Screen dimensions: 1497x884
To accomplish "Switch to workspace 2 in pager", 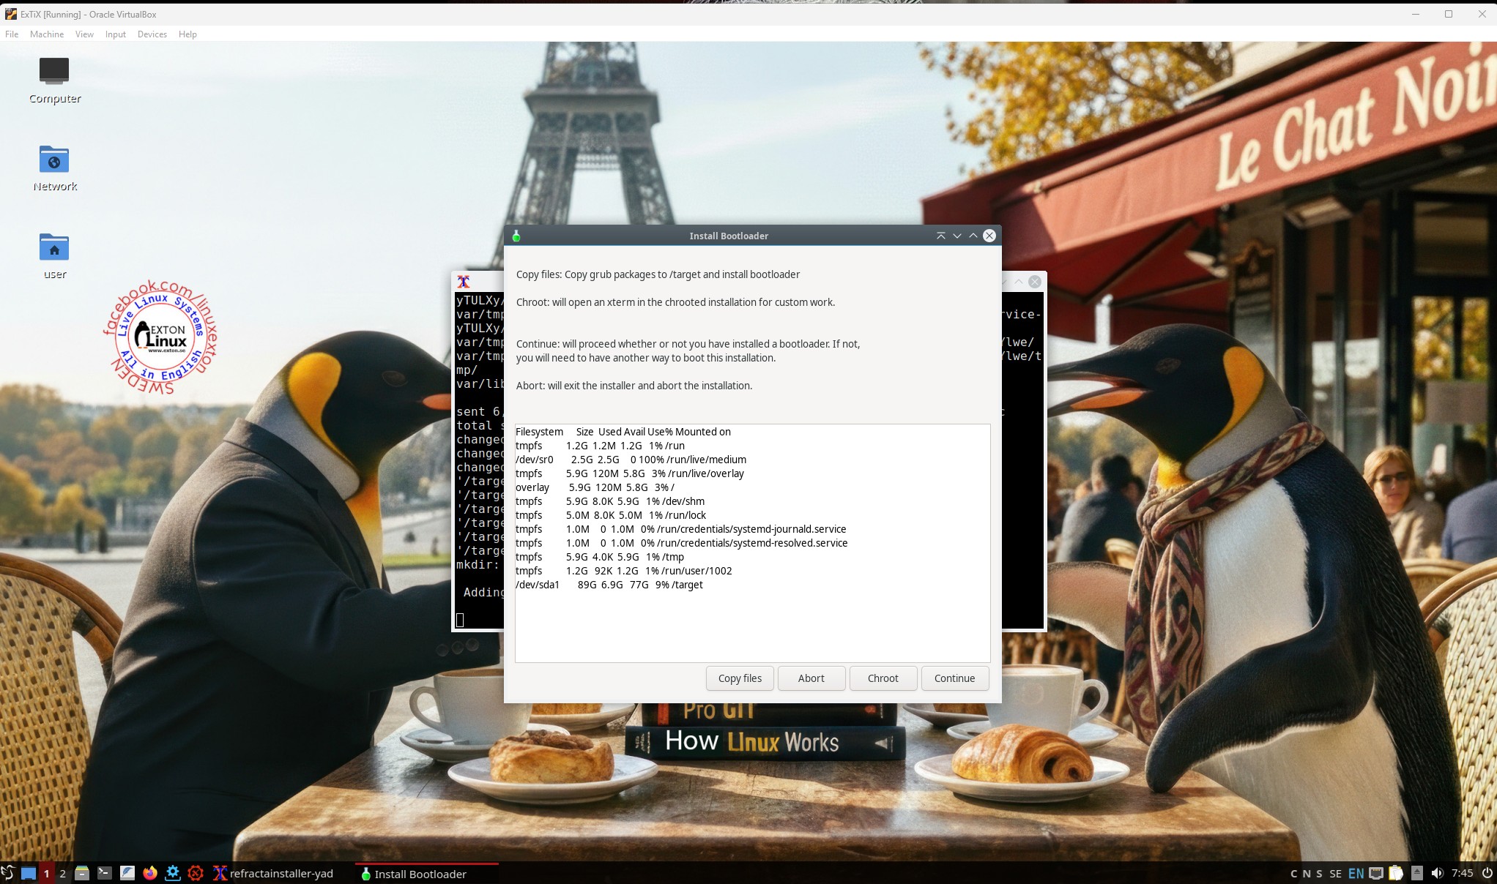I will tap(63, 873).
